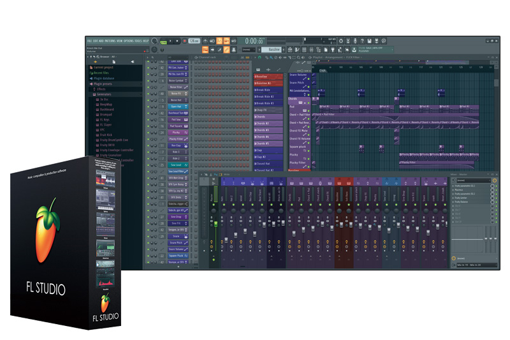Click the download content icon
510x340 pixels.
tap(354, 50)
